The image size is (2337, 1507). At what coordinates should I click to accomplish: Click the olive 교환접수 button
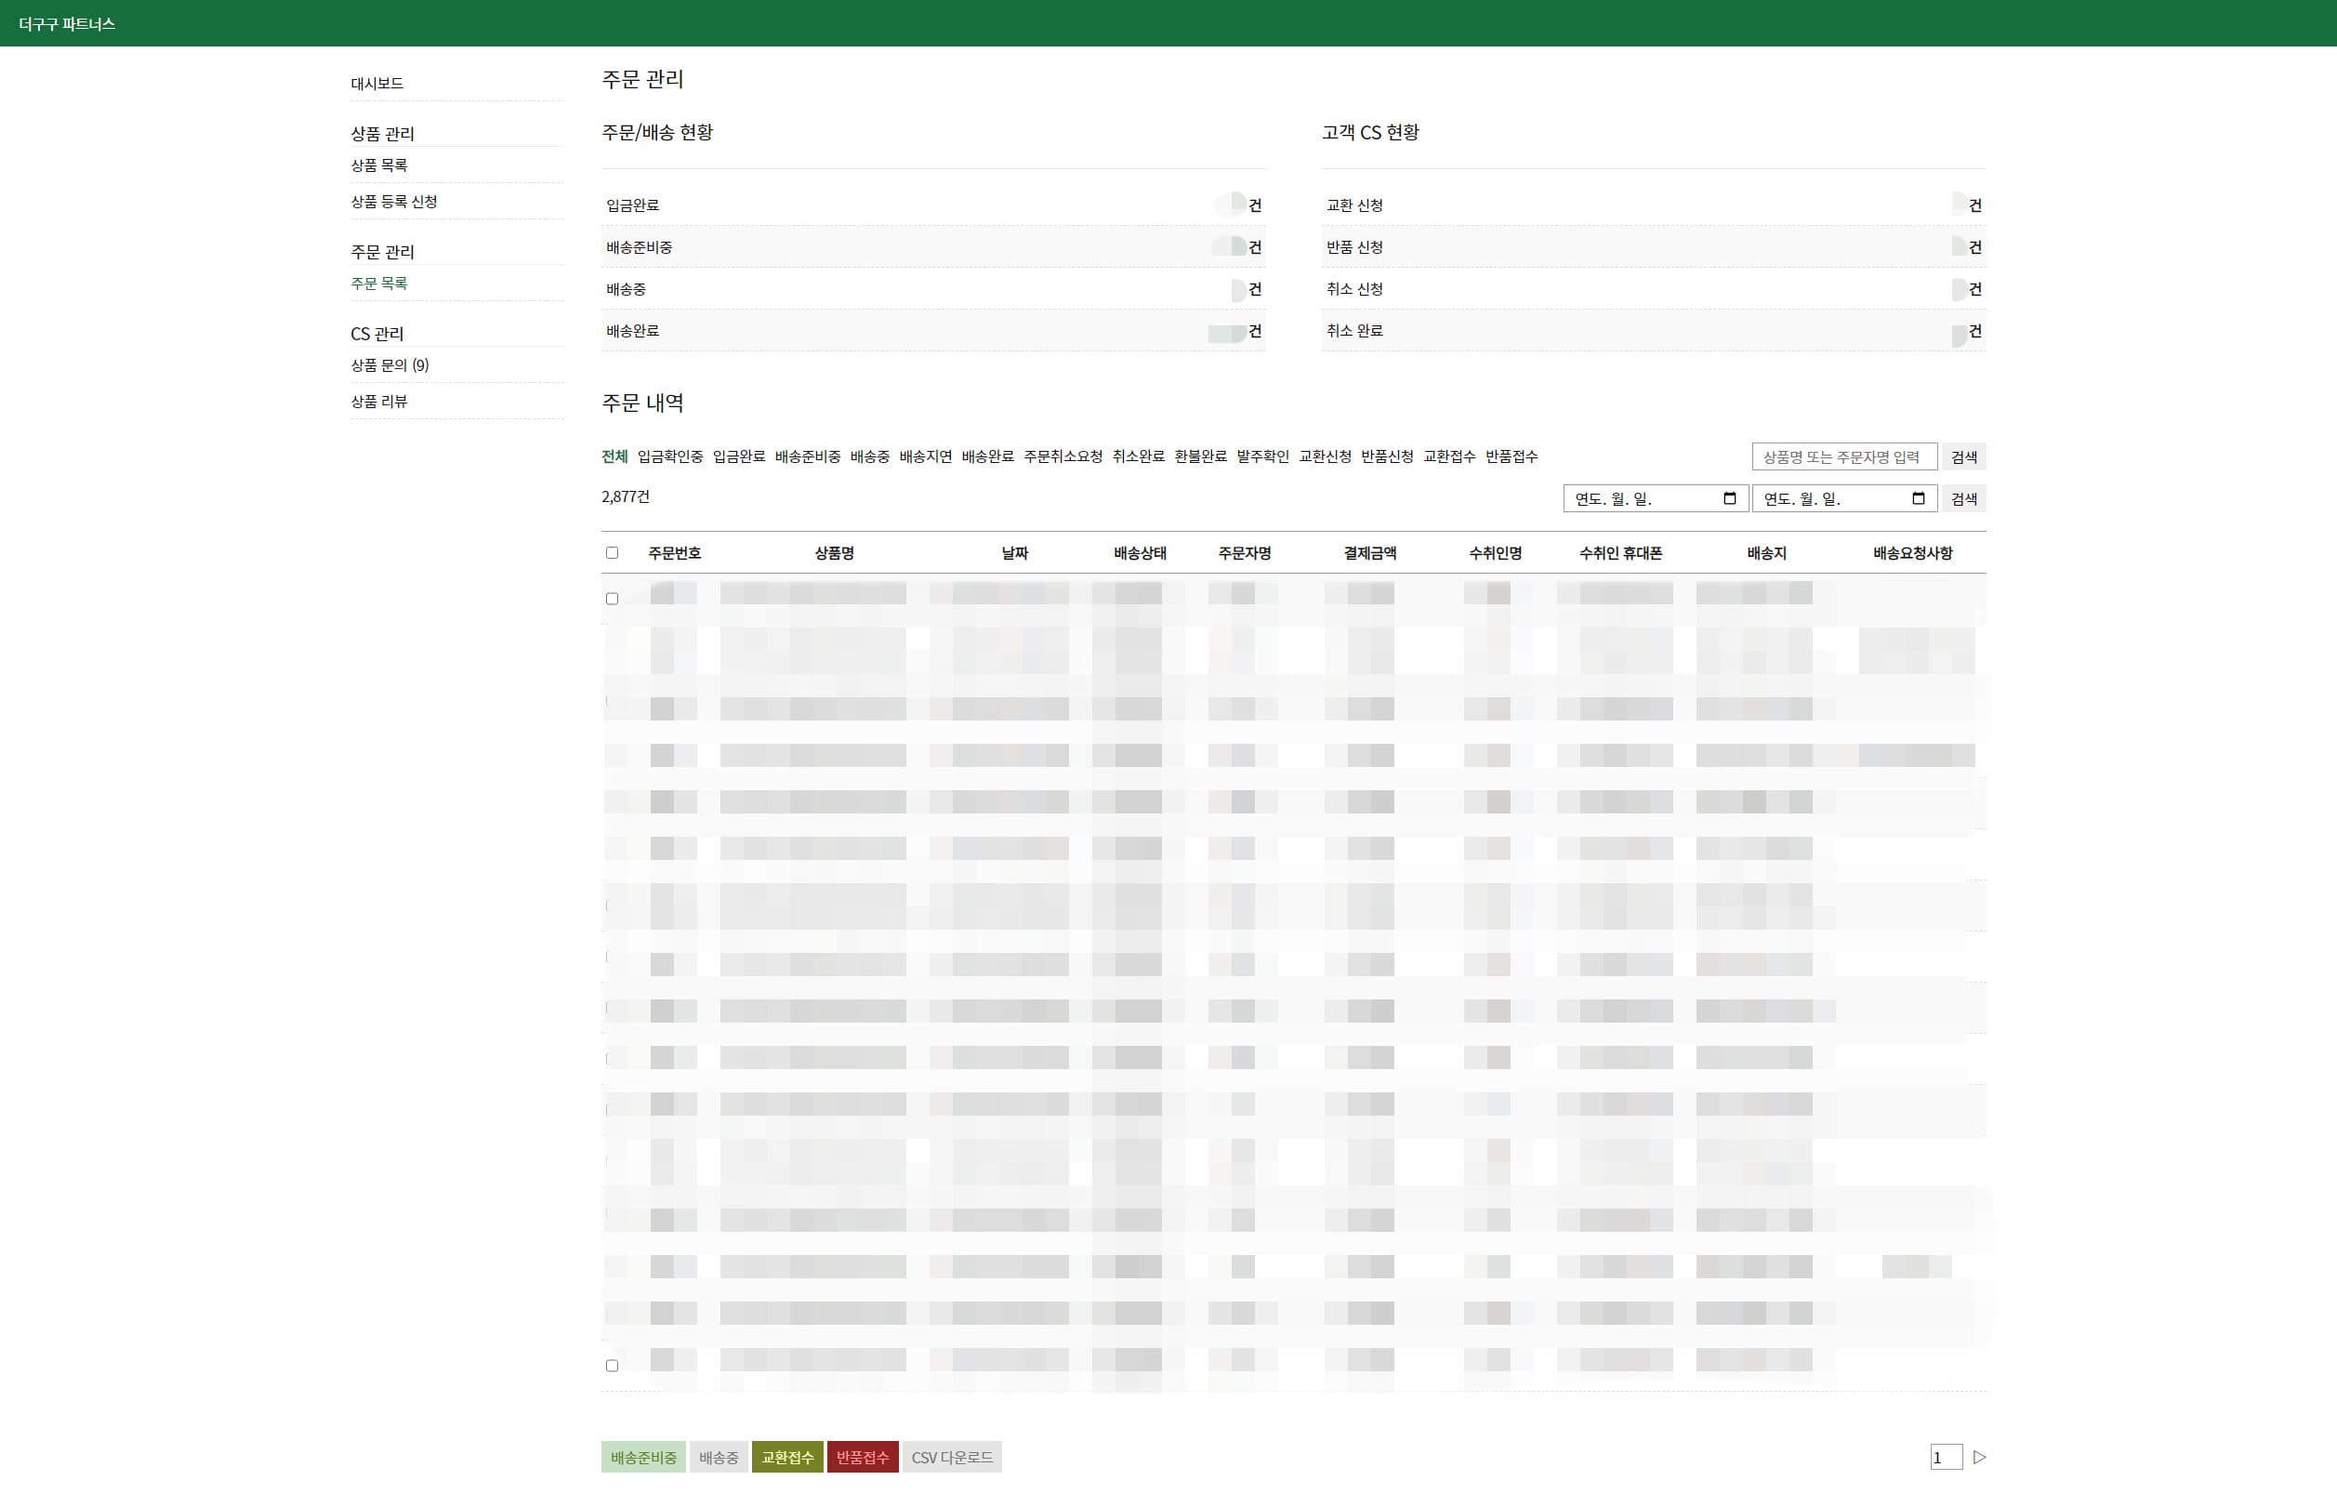coord(786,1457)
